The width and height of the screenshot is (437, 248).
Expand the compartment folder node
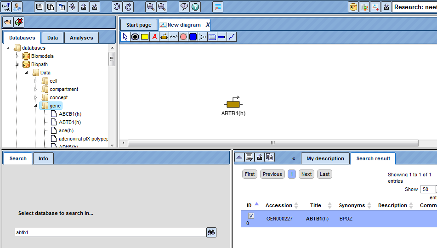point(36,90)
